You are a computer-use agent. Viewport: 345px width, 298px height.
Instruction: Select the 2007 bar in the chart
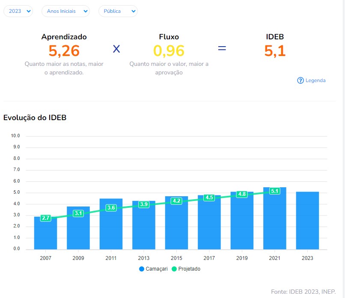(46, 235)
